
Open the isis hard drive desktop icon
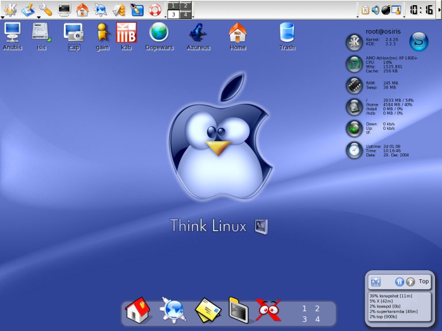coord(41,36)
